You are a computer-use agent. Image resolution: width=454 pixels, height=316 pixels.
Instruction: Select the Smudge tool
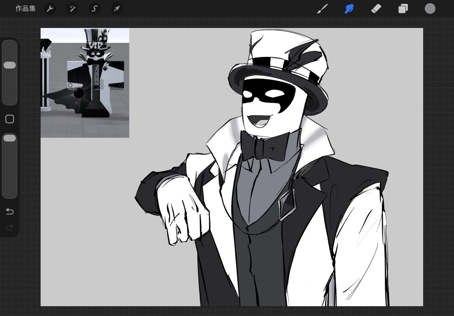click(x=349, y=8)
